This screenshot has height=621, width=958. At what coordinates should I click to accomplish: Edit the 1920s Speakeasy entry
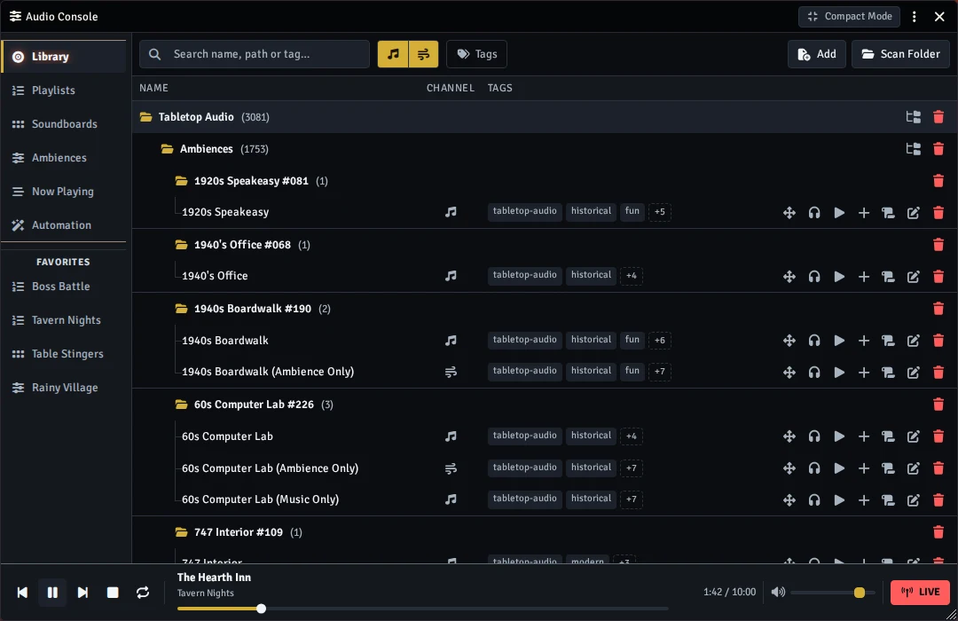tap(913, 213)
